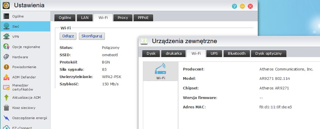Image resolution: width=320 pixels, height=129 pixels.
Task: Click the Wersja firmware label
Action: tap(200, 98)
